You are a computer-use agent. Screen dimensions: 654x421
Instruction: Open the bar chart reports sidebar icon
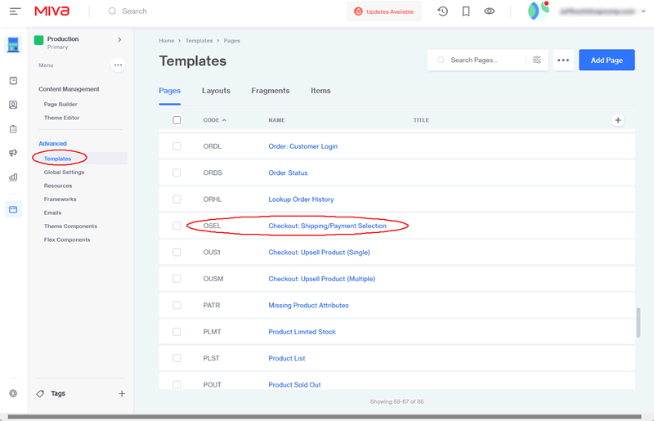13,177
